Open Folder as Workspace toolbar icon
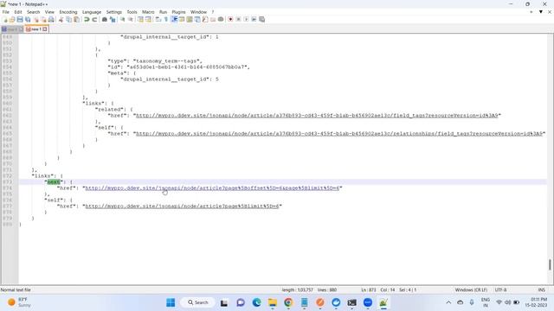Image resolution: width=554 pixels, height=311 pixels. (x=213, y=19)
